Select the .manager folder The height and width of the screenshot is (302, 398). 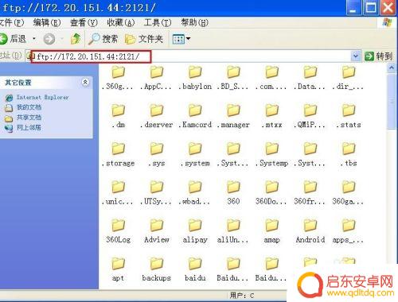233,117
